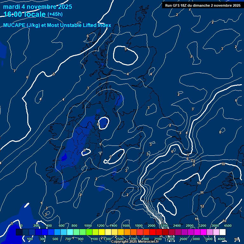Click legend value '3400' below the scale

209,239
